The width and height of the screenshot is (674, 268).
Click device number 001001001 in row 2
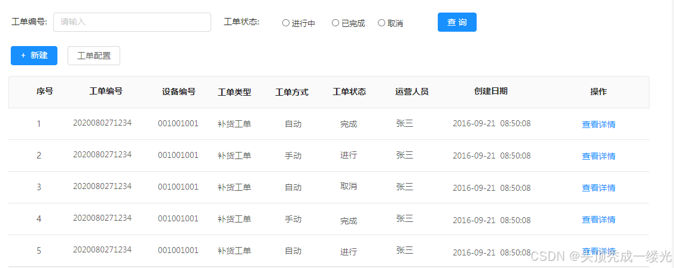[x=178, y=156]
